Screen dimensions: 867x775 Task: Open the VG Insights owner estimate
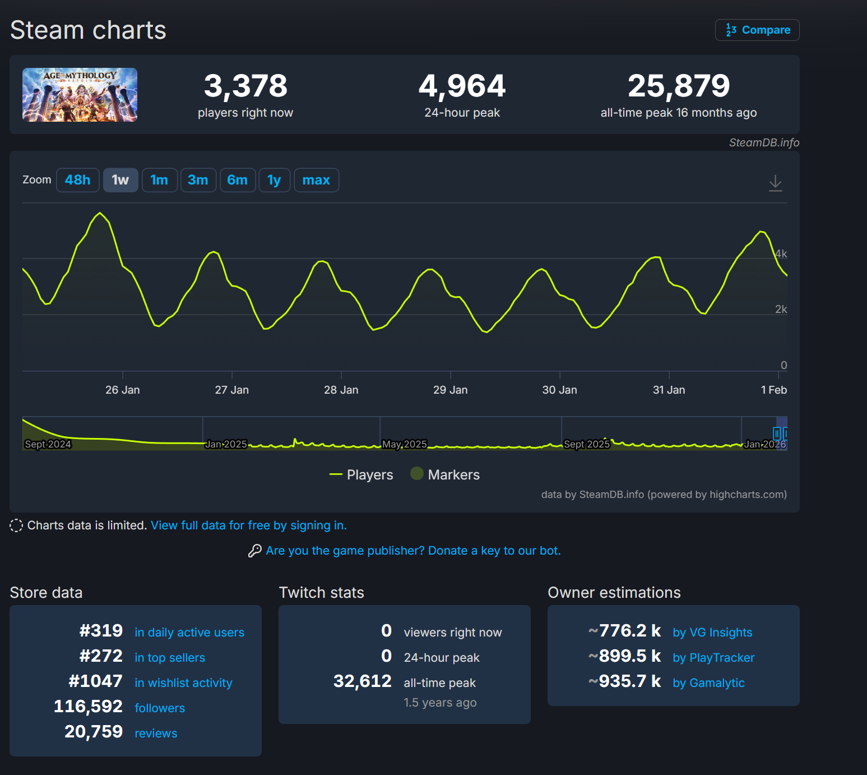(x=712, y=633)
